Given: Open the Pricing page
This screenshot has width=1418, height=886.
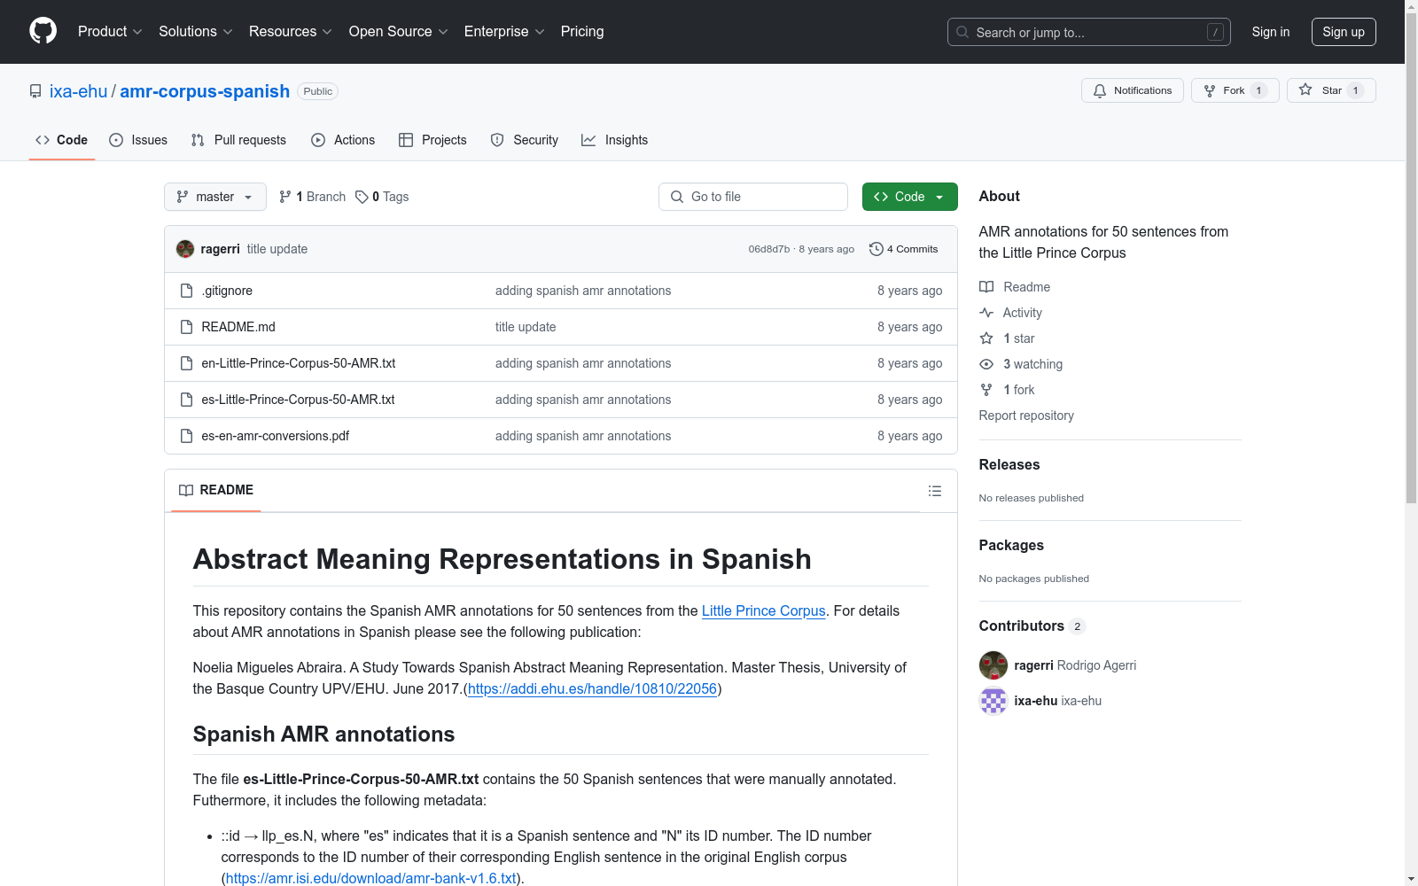Looking at the screenshot, I should [x=582, y=32].
